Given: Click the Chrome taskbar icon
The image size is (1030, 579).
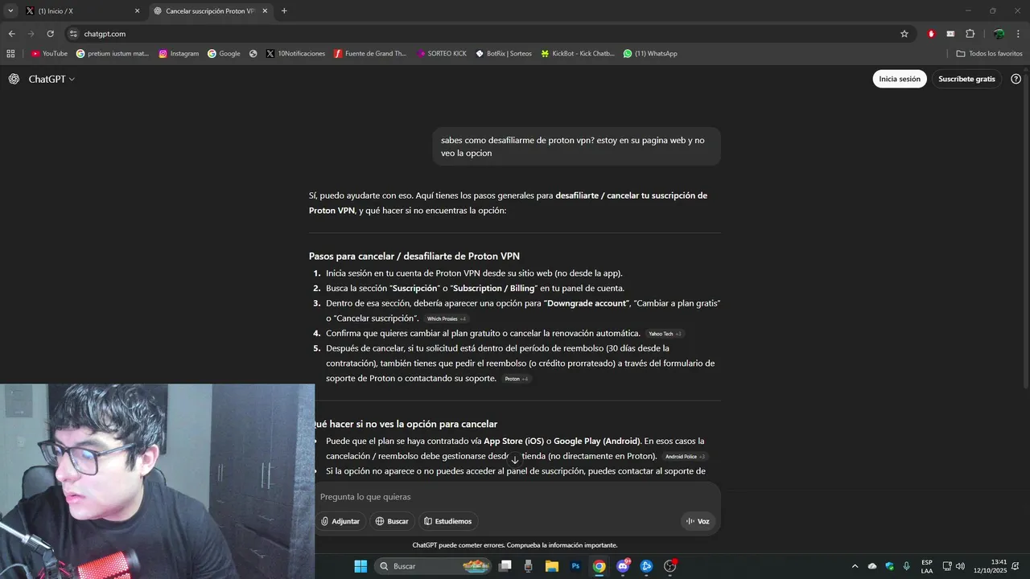Looking at the screenshot, I should (599, 566).
